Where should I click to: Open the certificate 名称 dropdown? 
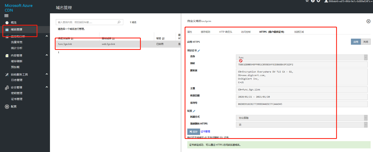point(302,57)
